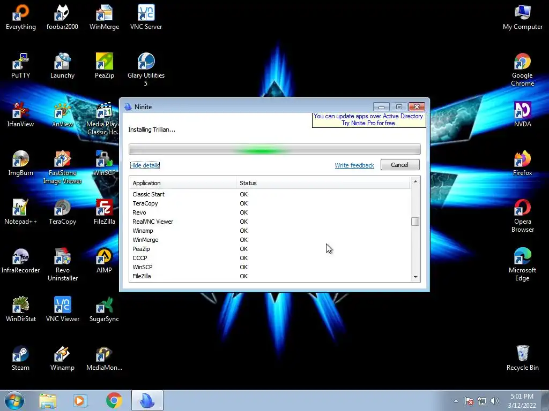549x411 pixels.
Task: Open the Everything desktop shortcut
Action: pos(21,18)
